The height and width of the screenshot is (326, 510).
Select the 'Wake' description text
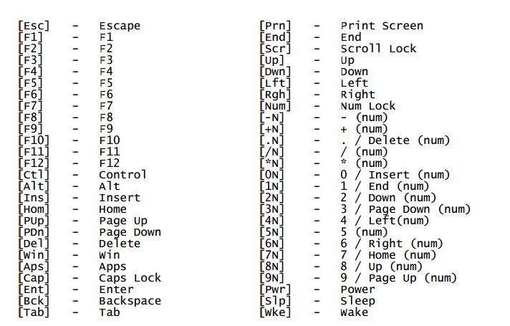tap(354, 312)
